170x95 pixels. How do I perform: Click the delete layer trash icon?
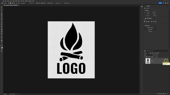168,94
